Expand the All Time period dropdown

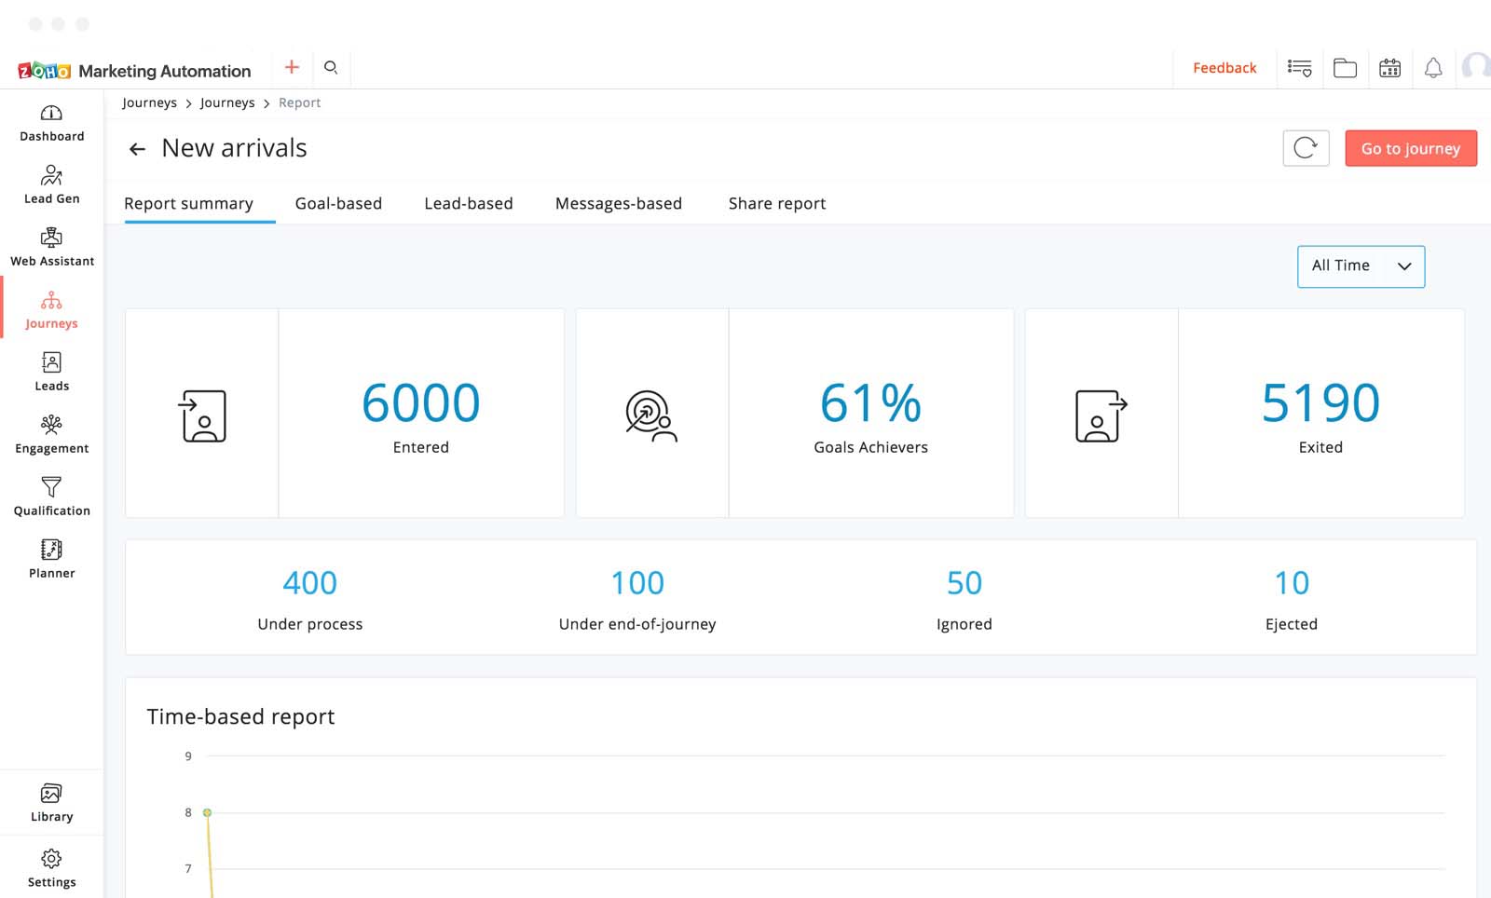(x=1361, y=266)
